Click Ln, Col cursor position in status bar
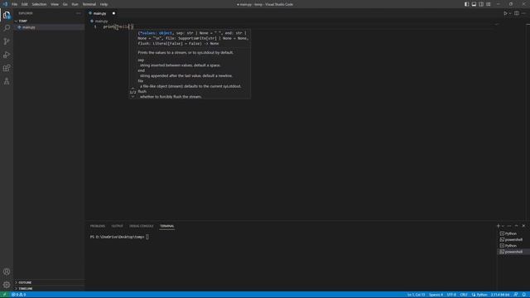 (416, 295)
